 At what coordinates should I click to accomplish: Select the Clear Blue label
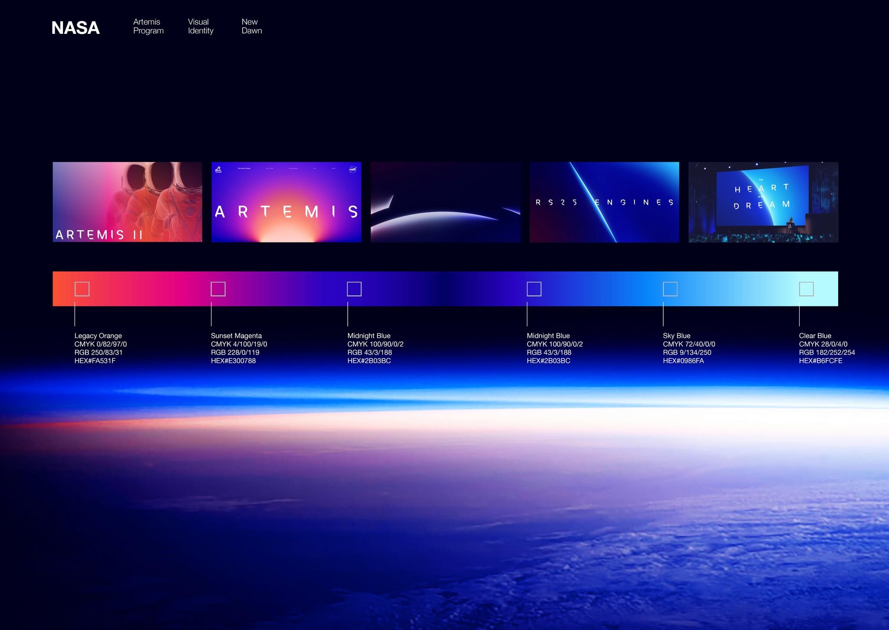[815, 336]
